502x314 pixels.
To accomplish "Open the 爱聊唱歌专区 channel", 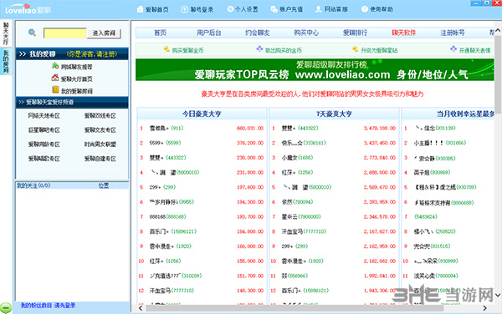I will click(44, 159).
